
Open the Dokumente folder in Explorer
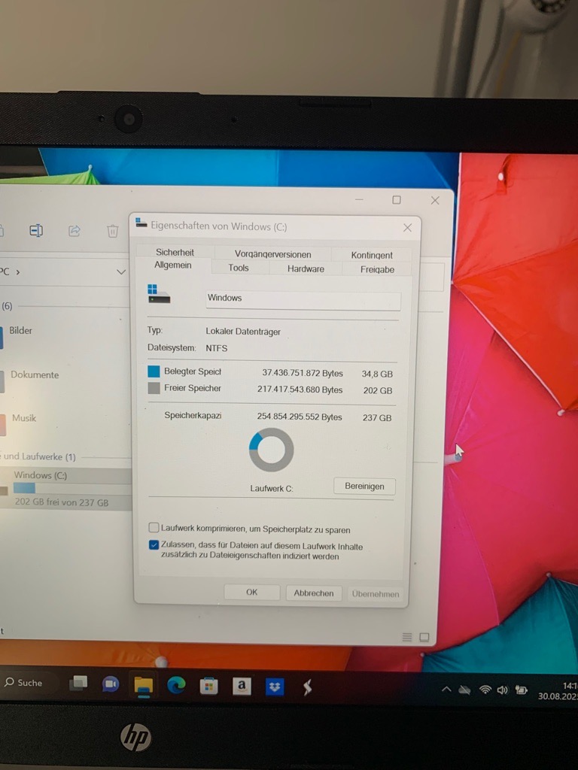tap(35, 374)
